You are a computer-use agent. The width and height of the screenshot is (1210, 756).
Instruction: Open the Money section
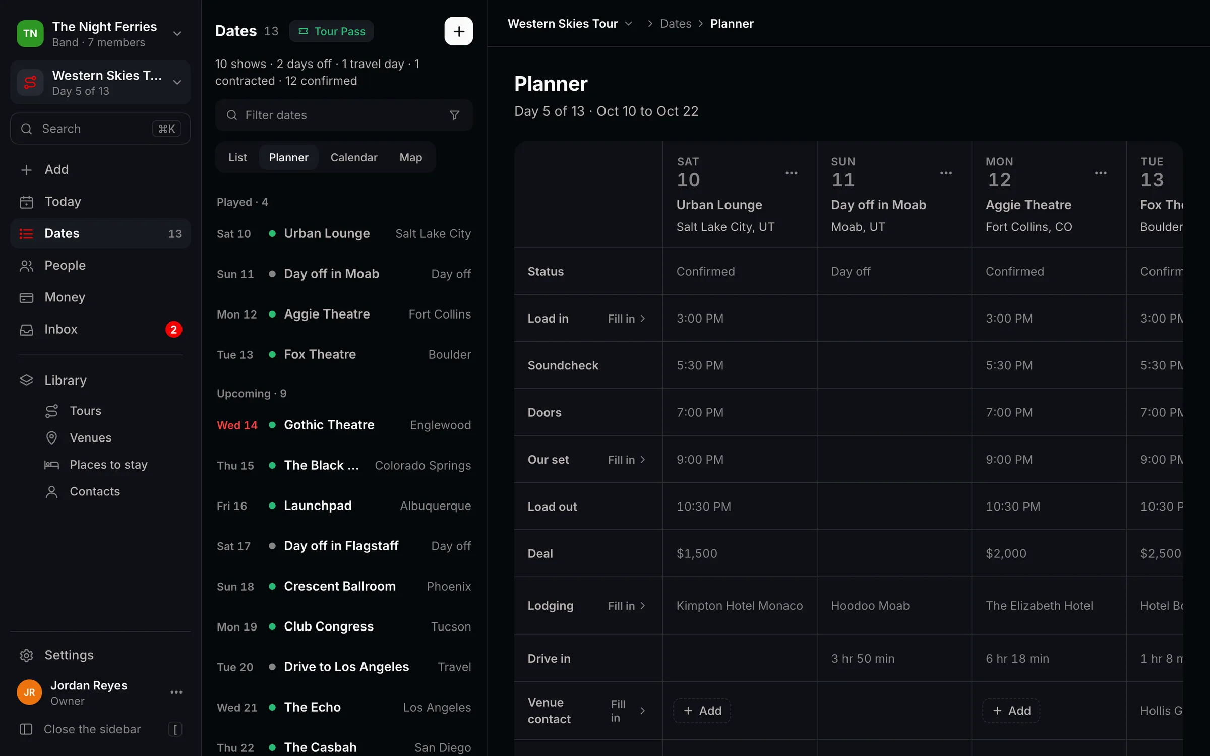tap(100, 297)
